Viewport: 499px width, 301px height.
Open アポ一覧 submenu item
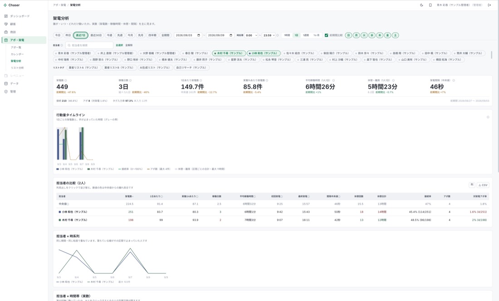[x=16, y=48]
